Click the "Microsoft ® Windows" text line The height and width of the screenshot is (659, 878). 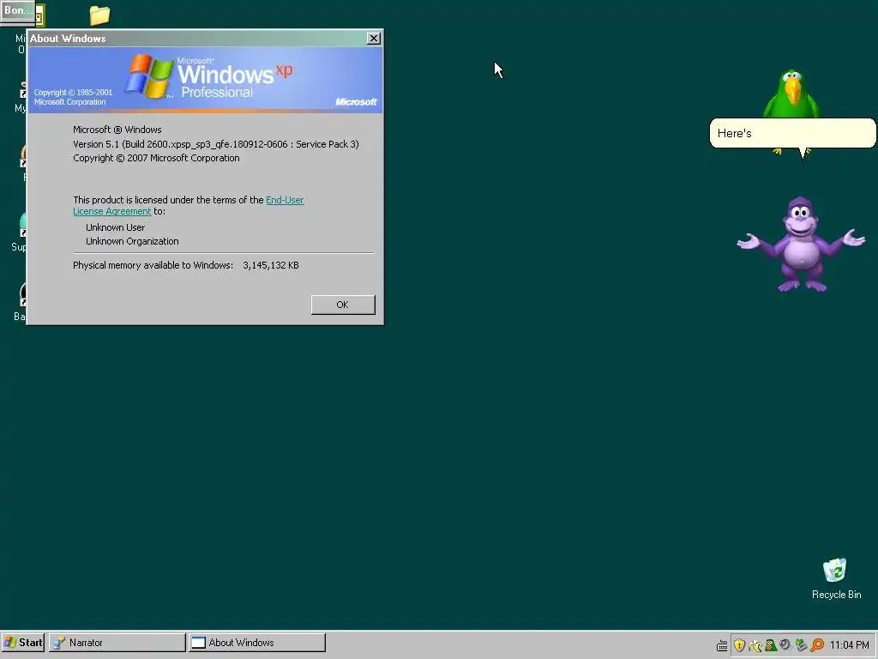(117, 130)
